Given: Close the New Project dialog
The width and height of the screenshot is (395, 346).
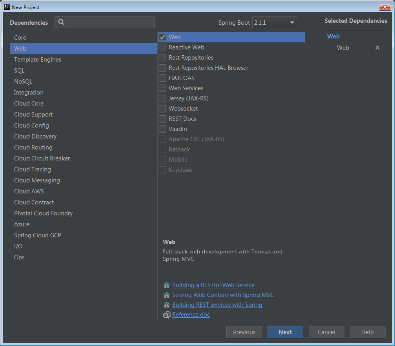Looking at the screenshot, I should pos(385,7).
